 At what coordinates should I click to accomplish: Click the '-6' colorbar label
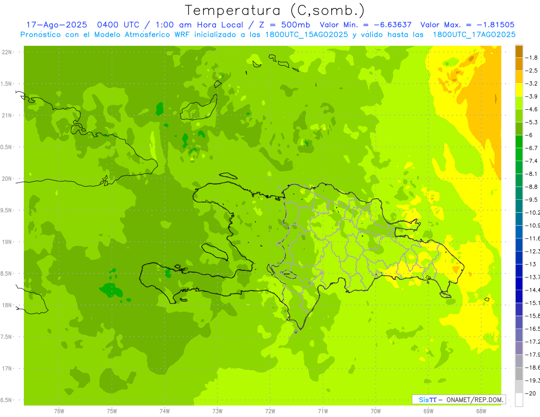pos(529,135)
